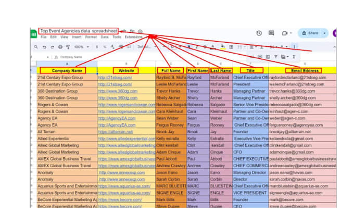Set vertical alignment
The height and width of the screenshot is (214, 354).
point(261,47)
